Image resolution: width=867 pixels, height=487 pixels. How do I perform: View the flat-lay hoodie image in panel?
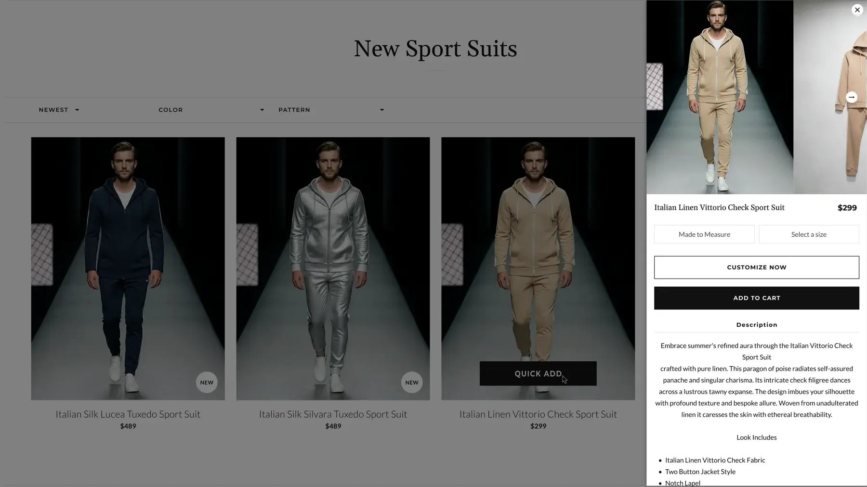click(830, 97)
